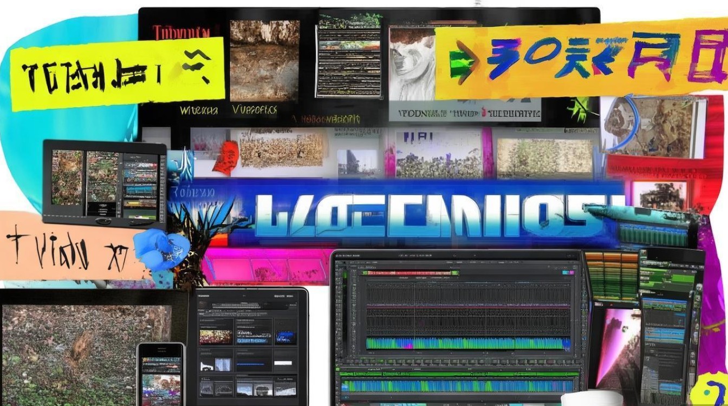728x406 pixels.
Task: Click the orange banner with blue painted letters
Action: click(x=581, y=58)
